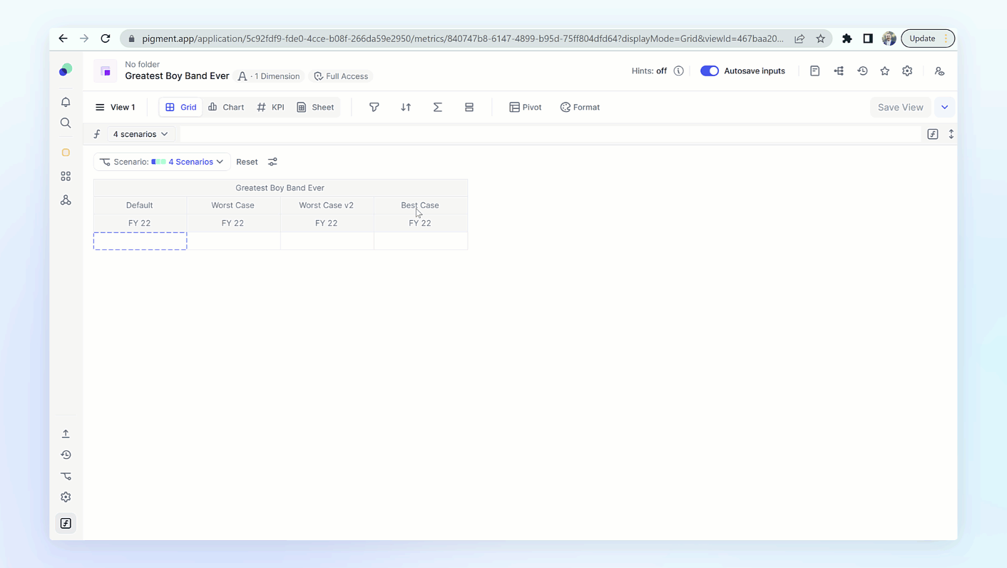Click the Full Access badge
This screenshot has width=1007, height=568.
[x=342, y=76]
